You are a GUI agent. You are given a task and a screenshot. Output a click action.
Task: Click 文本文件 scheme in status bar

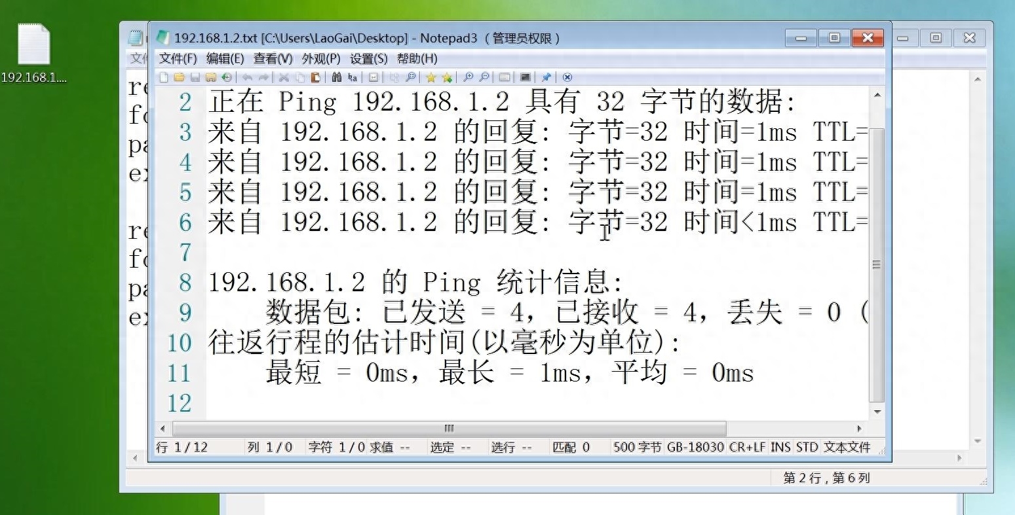coord(847,447)
